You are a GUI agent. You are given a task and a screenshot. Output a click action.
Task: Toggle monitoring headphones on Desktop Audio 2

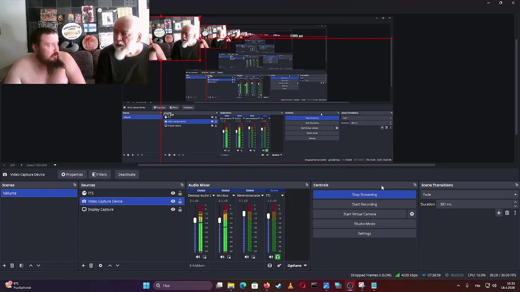click(x=204, y=257)
